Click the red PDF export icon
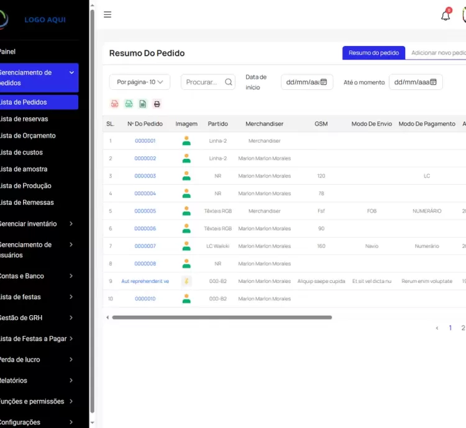This screenshot has height=428, width=466. pos(114,104)
